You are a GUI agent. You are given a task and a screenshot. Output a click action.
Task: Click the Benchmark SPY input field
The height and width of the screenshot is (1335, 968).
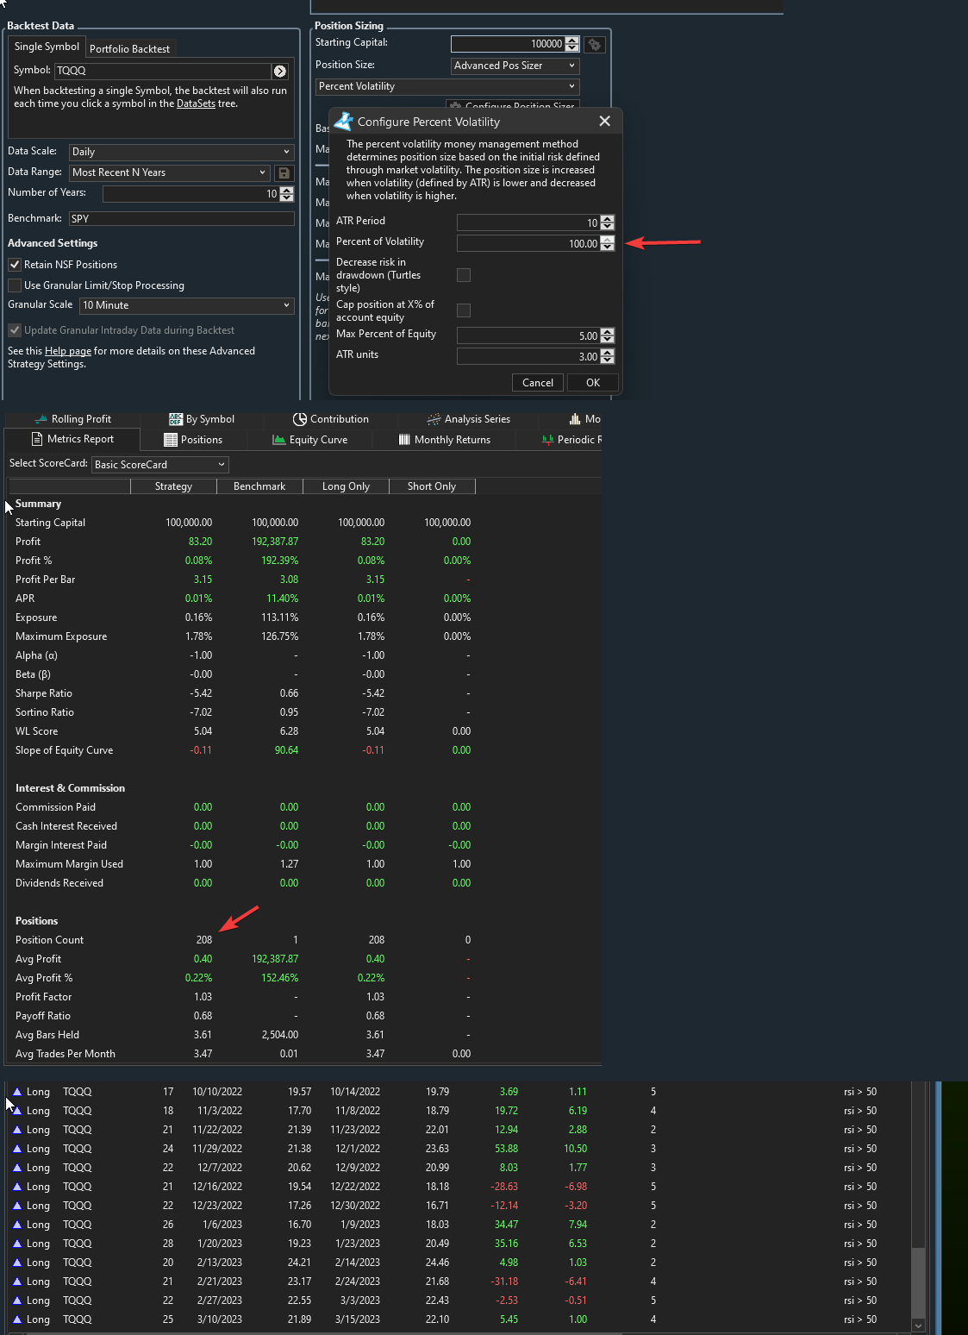coord(181,219)
